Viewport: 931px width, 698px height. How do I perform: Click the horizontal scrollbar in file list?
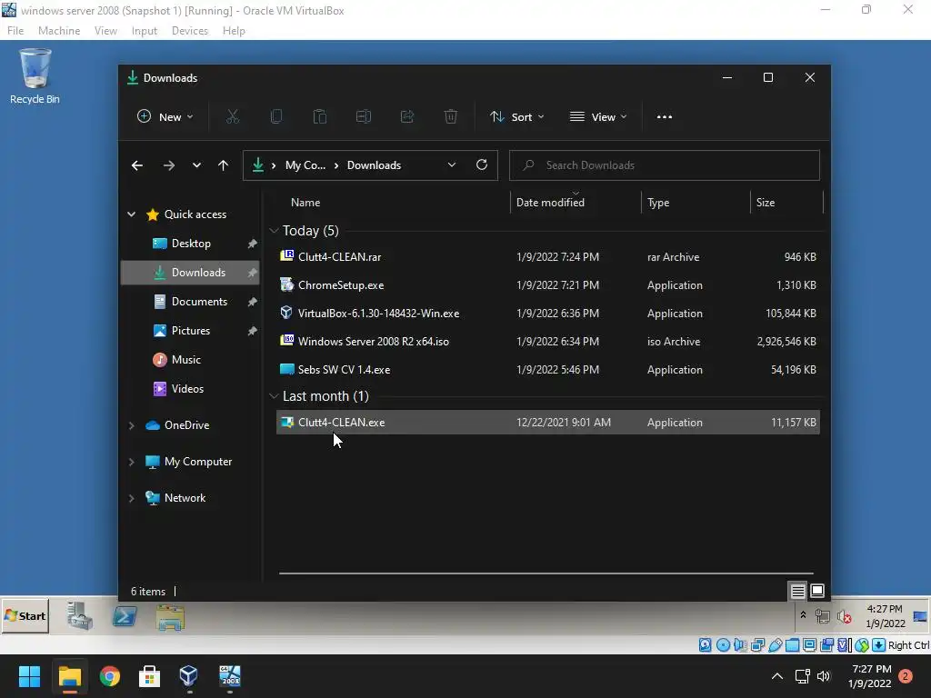coord(546,573)
